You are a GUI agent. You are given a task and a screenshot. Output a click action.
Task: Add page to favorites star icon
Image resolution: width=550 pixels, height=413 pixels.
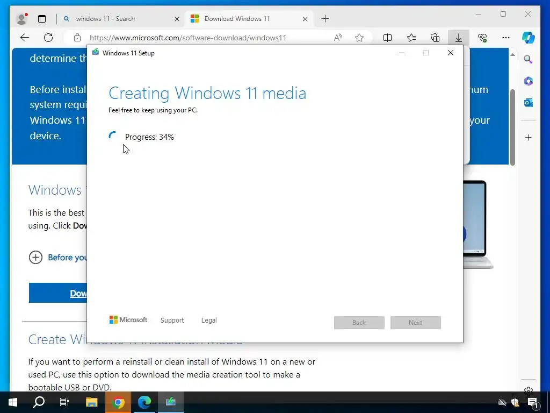[359, 38]
